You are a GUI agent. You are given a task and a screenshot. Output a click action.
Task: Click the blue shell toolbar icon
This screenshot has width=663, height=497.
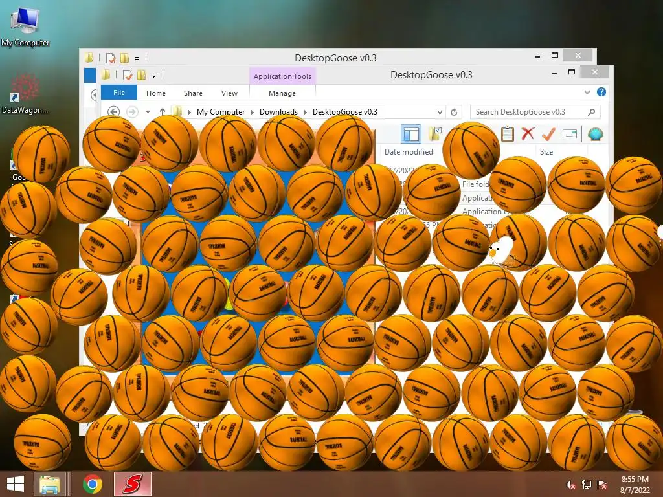(x=596, y=135)
